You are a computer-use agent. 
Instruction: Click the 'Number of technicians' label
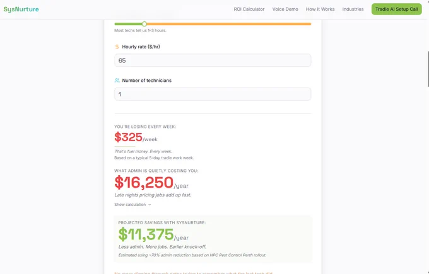click(146, 81)
